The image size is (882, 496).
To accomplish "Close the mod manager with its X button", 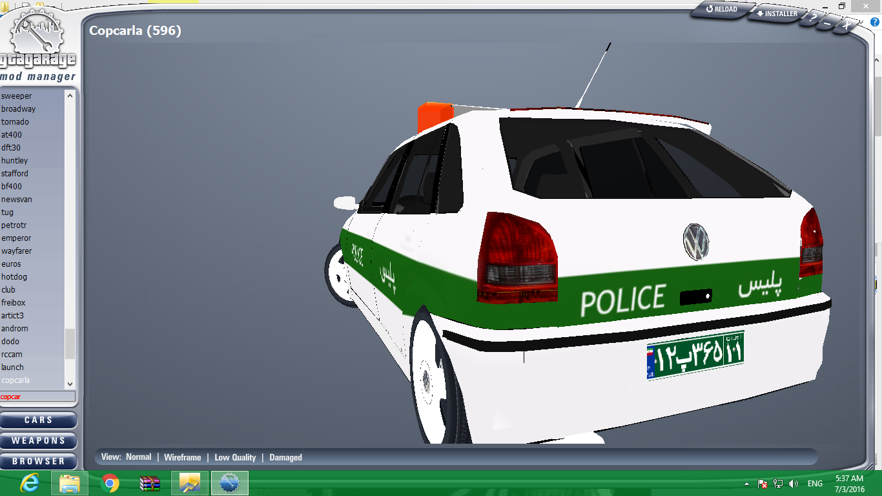I will coord(847,26).
